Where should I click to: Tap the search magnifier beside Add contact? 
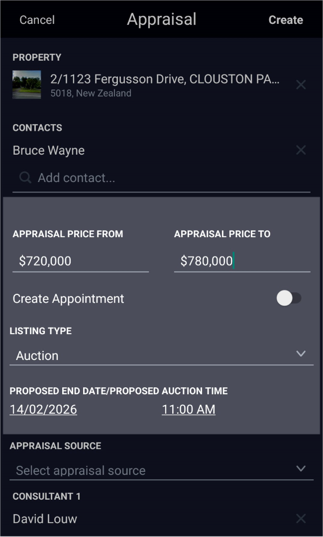pos(25,178)
